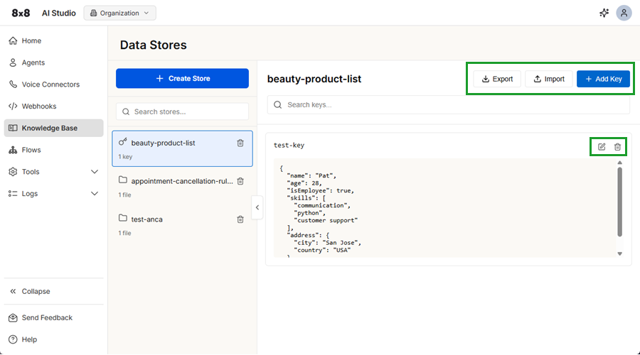Screen dimensions: 640x355
Task: Click the AI Studio label
Action: [x=59, y=13]
